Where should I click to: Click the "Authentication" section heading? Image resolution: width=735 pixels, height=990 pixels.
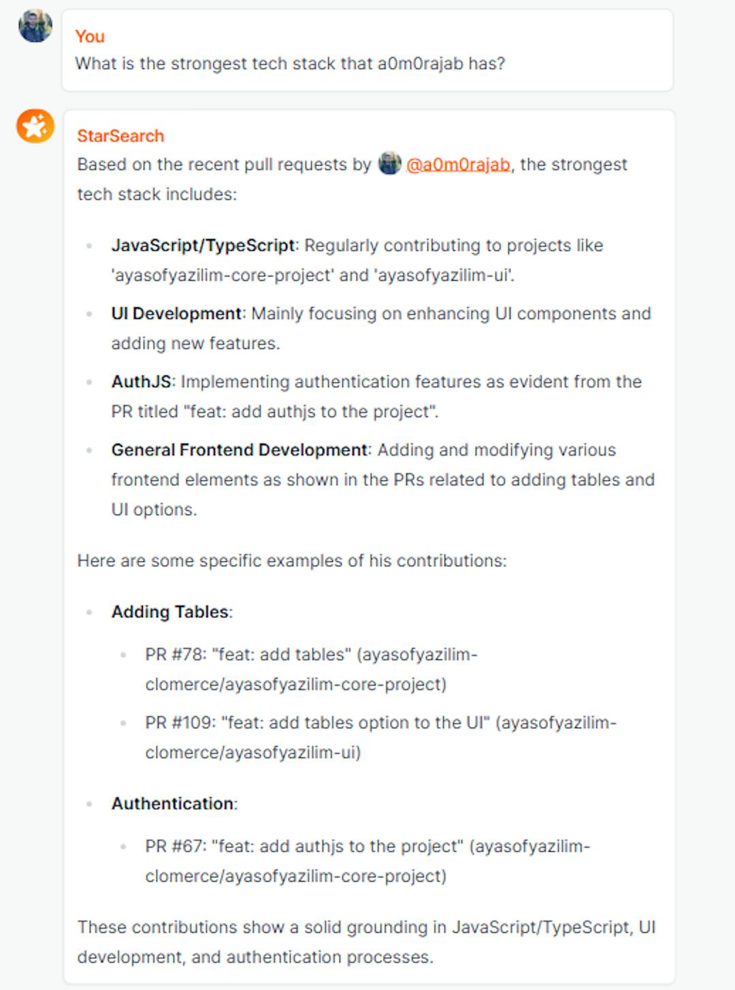[x=173, y=803]
